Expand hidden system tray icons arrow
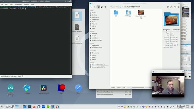The height and width of the screenshot is (109, 194). [173, 107]
